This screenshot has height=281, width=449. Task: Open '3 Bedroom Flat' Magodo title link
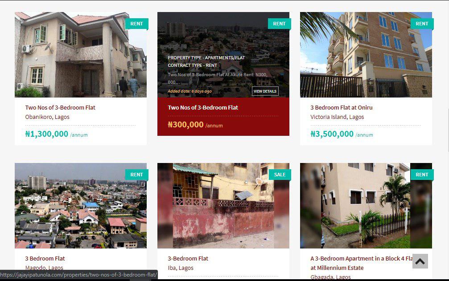click(x=45, y=258)
